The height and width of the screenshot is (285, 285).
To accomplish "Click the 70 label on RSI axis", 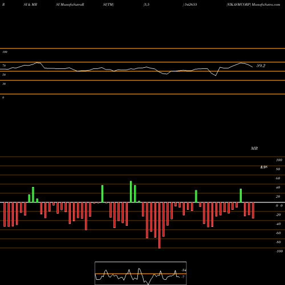I will coord(4,66).
